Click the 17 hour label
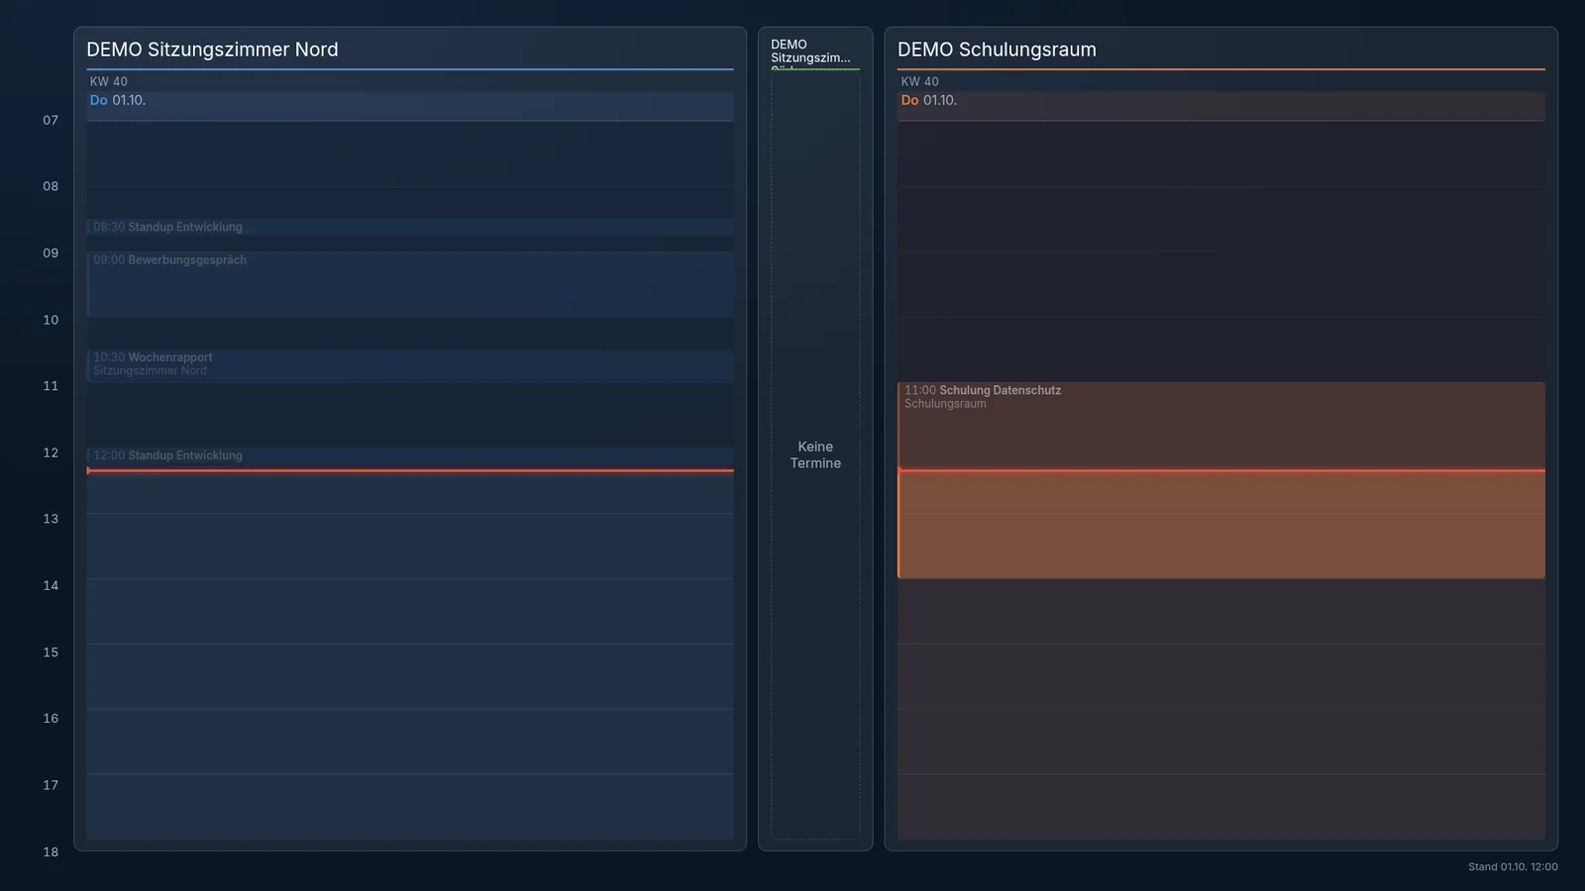 click(51, 785)
